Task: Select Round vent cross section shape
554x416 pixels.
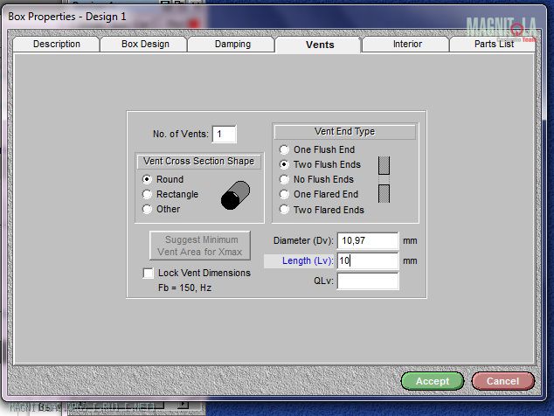Action: tap(148, 179)
